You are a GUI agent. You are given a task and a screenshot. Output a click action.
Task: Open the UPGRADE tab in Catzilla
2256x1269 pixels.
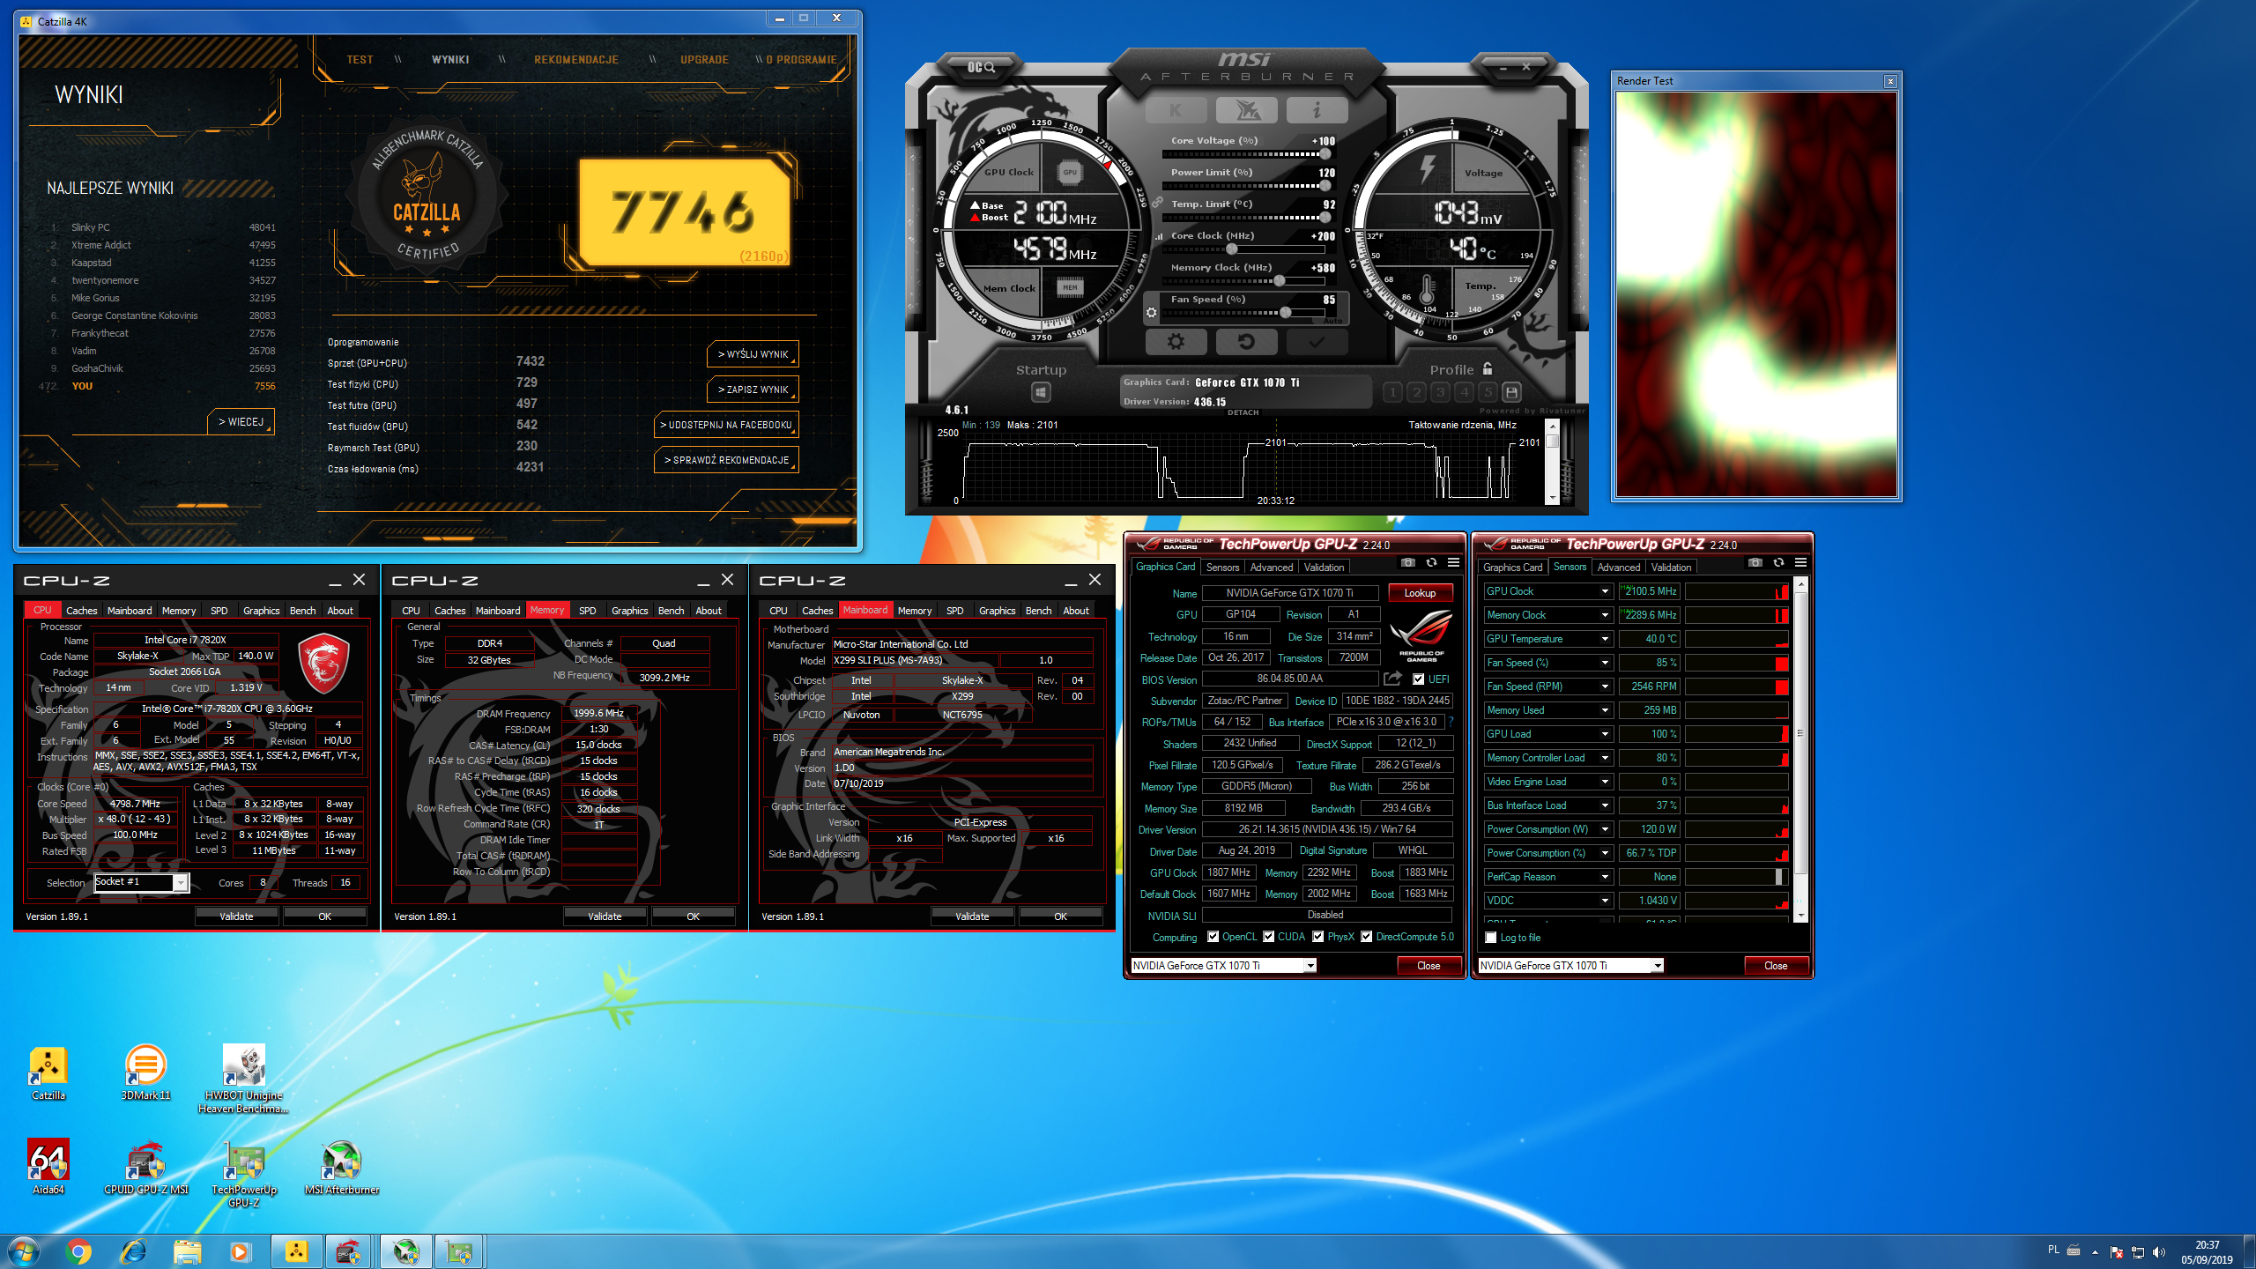click(x=704, y=60)
